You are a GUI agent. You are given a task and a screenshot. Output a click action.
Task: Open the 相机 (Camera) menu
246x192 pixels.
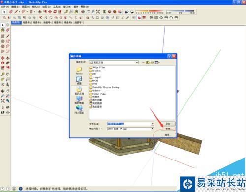tap(36, 7)
